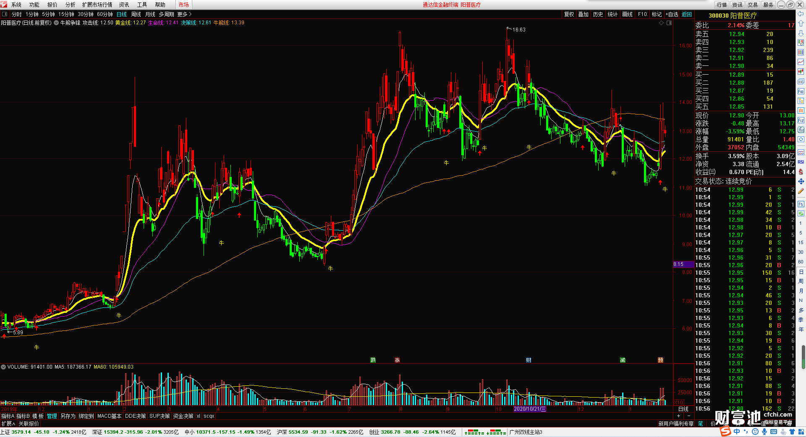Viewport: 806px width, 437px height.
Task: Toggle the side panel icon above chart
Action: 669,23
